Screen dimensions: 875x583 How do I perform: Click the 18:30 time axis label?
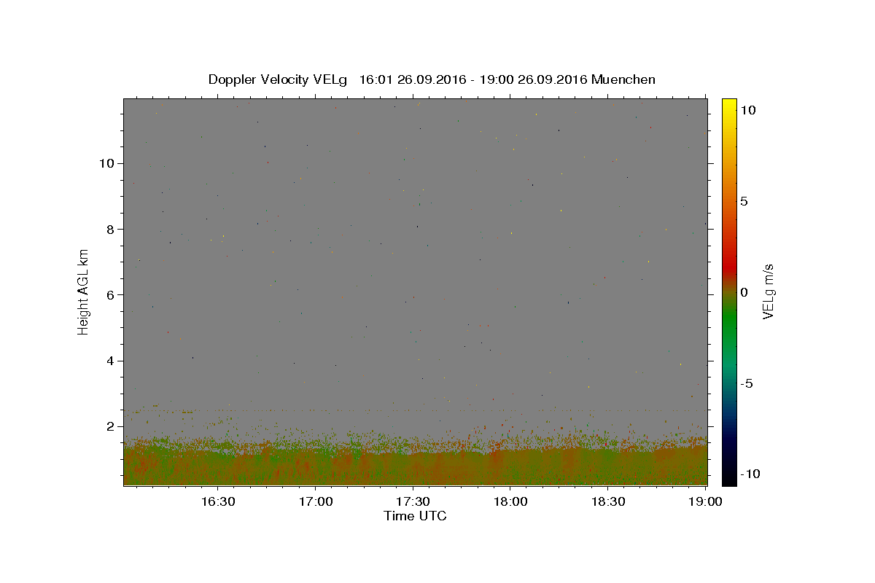coord(608,502)
